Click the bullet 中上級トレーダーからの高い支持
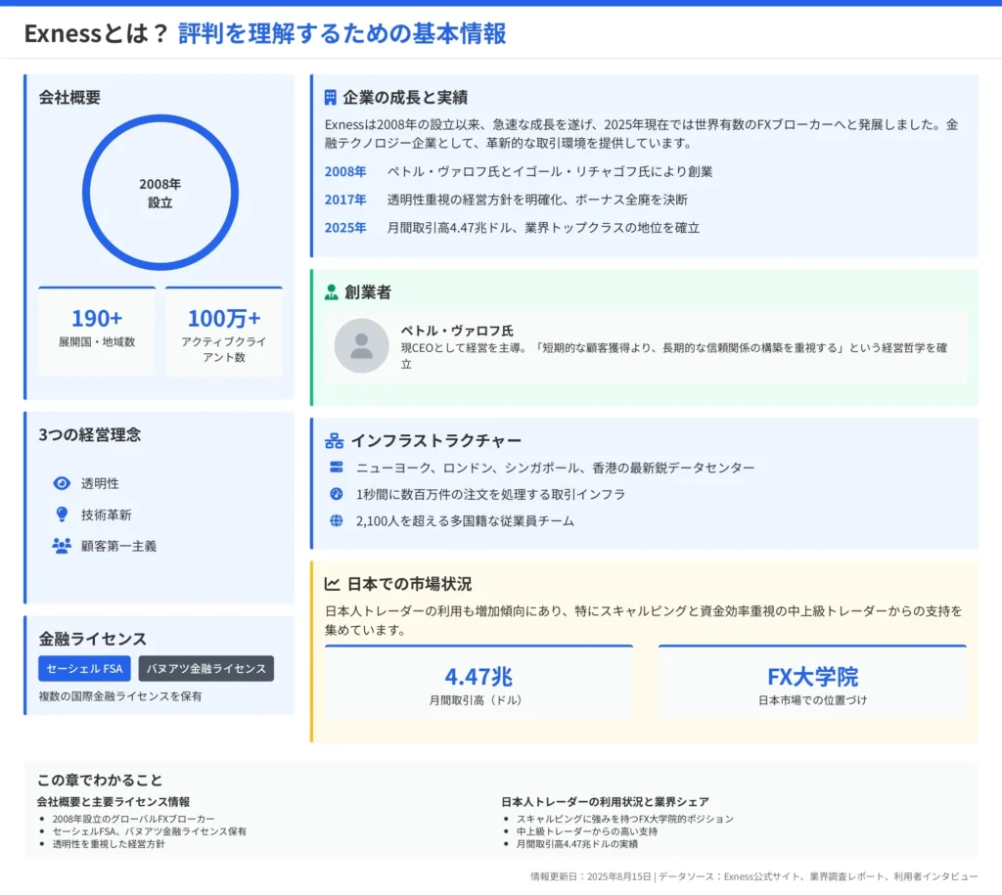This screenshot has width=1002, height=895. coord(587,831)
